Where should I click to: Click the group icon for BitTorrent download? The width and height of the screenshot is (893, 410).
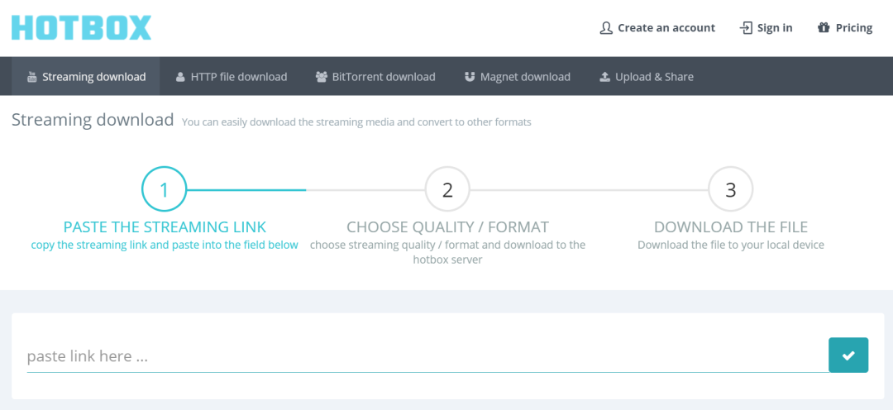tap(321, 77)
